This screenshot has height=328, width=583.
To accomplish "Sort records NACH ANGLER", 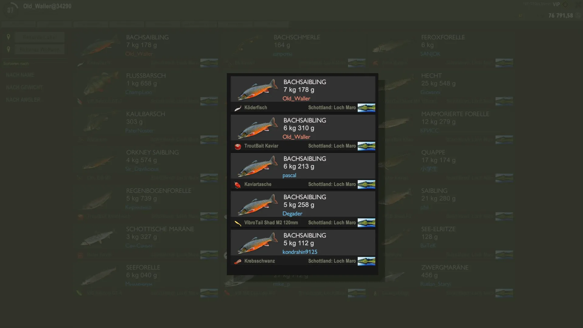I will [x=23, y=100].
